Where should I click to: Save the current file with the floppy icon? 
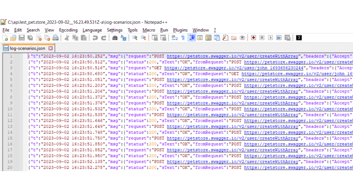click(x=22, y=38)
